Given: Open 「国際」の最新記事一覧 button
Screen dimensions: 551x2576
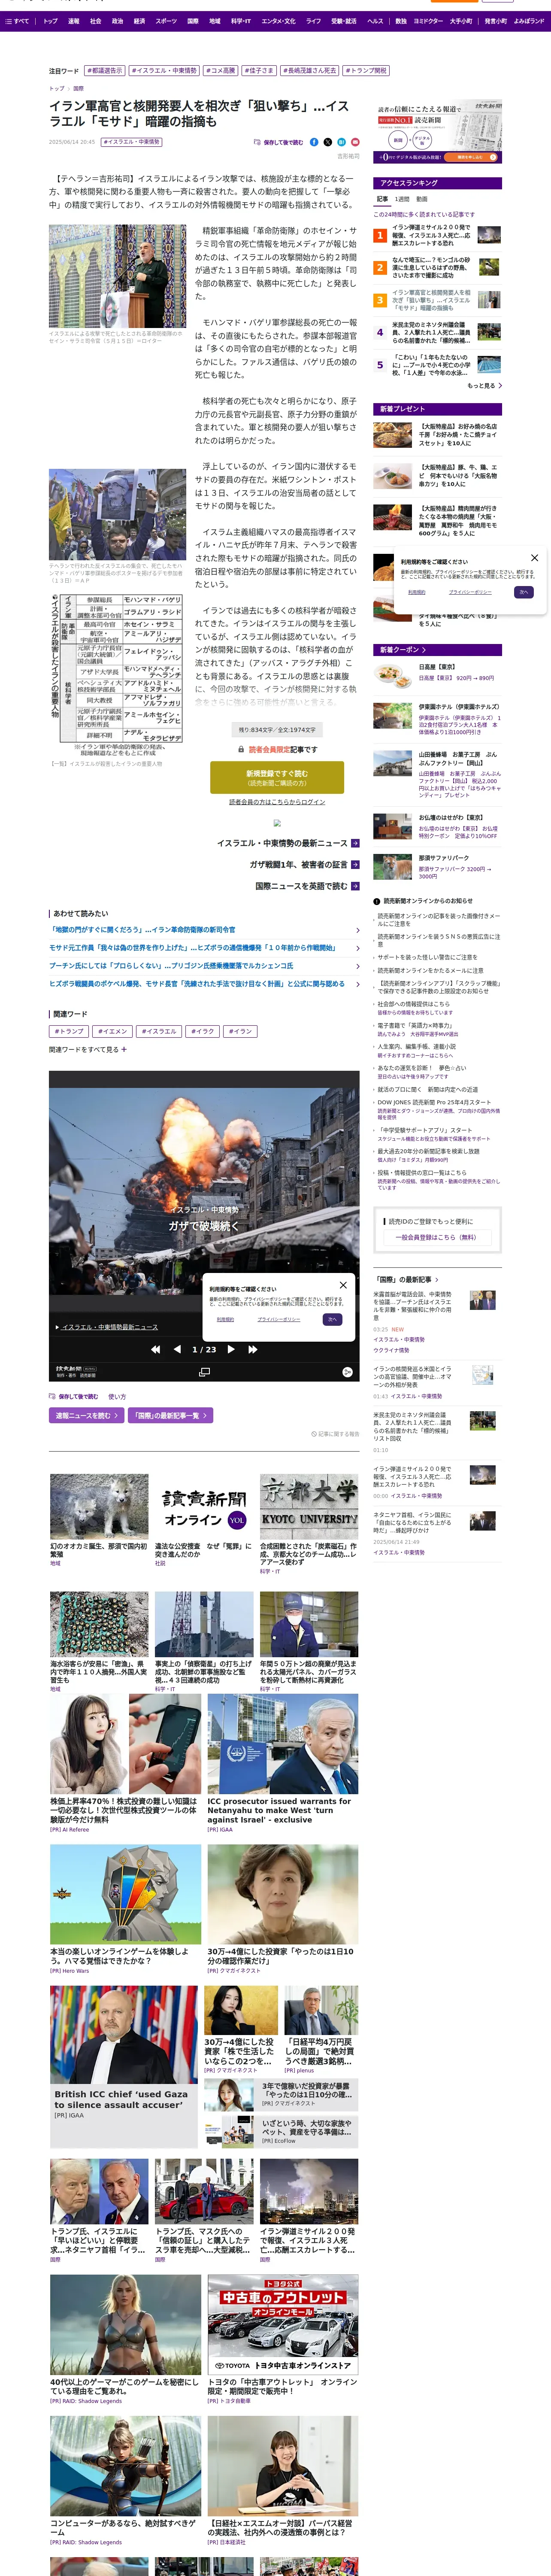Looking at the screenshot, I should coord(170,1415).
